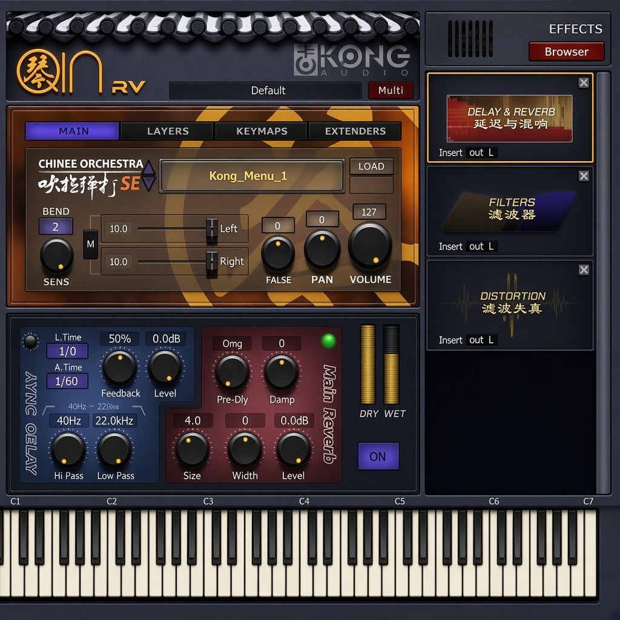Switch to the EXTENDERS tab
Image resolution: width=620 pixels, height=620 pixels.
coord(355,131)
